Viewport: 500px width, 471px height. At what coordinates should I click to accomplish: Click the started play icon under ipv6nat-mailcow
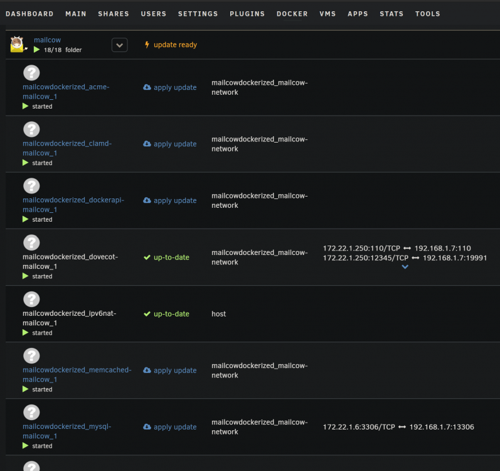26,332
